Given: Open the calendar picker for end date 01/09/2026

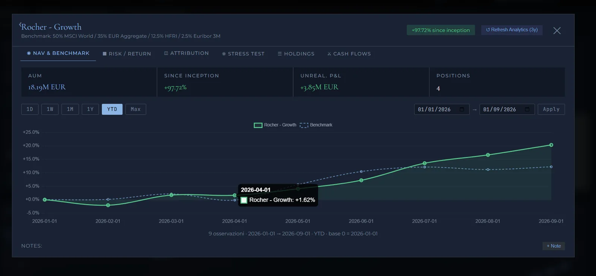Looking at the screenshot, I should click(x=527, y=109).
